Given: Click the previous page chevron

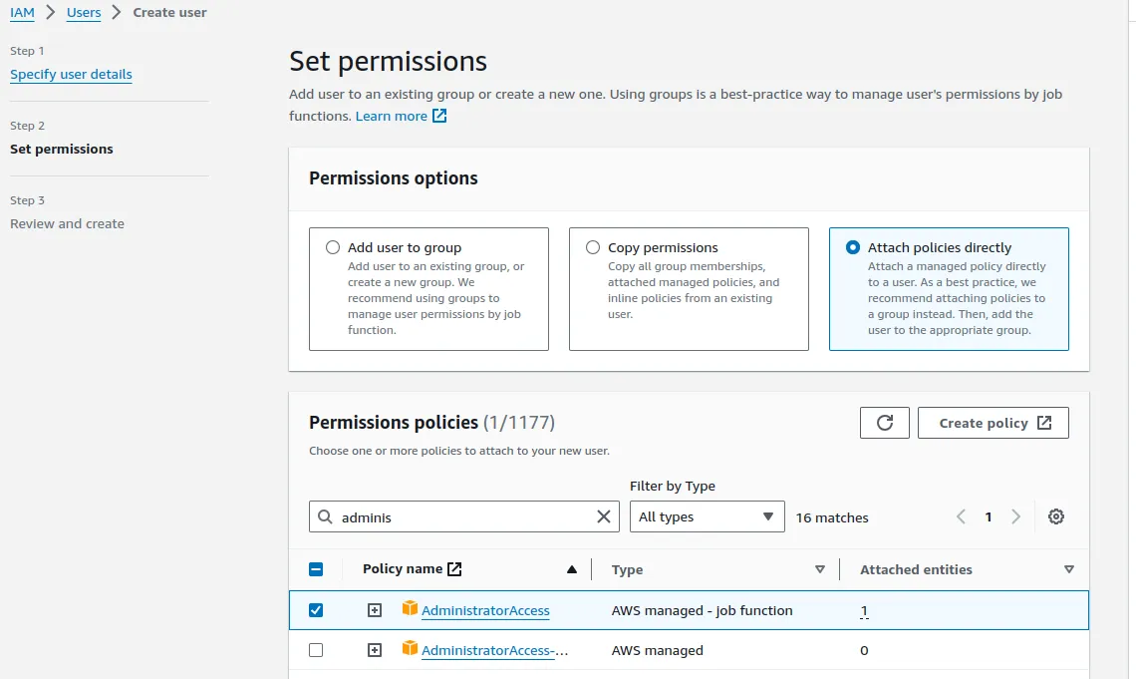Looking at the screenshot, I should (x=961, y=516).
